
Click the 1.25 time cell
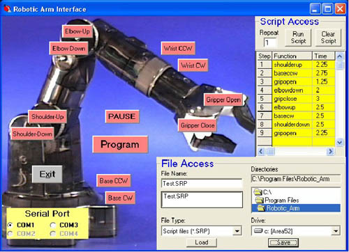[324, 81]
